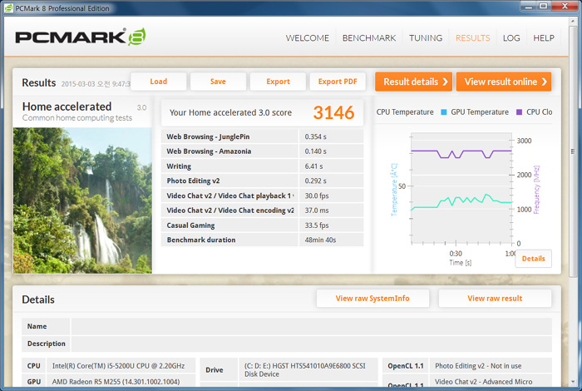Click the Intel Core i5-5200U CPU value
The image size is (582, 391).
118,366
